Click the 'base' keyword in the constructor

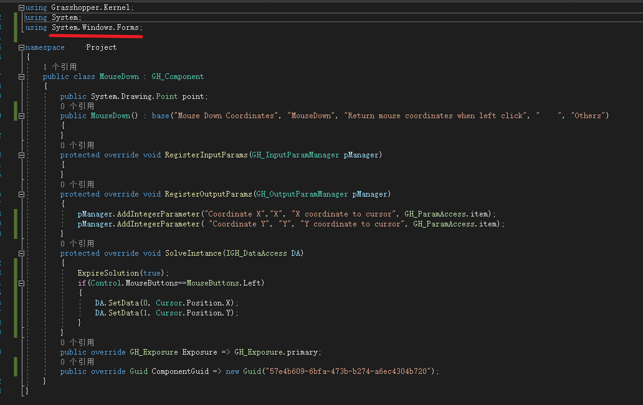(160, 116)
